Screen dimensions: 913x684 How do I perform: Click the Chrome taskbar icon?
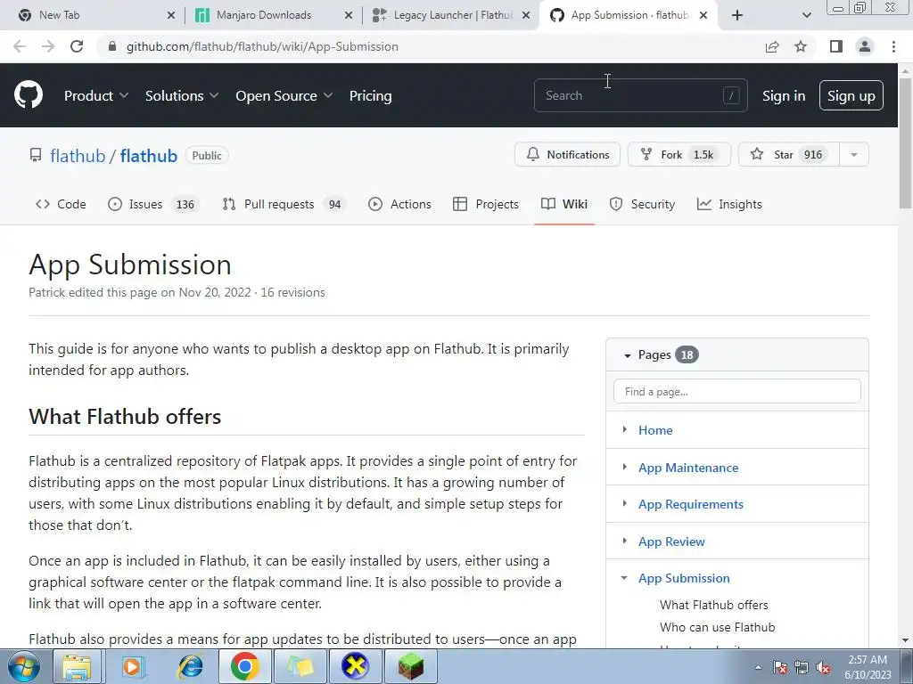244,666
